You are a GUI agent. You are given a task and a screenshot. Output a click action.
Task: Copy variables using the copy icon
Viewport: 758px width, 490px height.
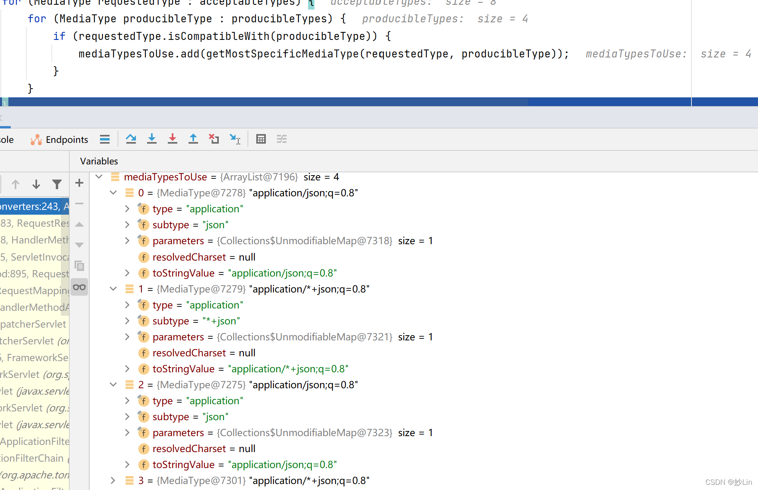coord(79,266)
